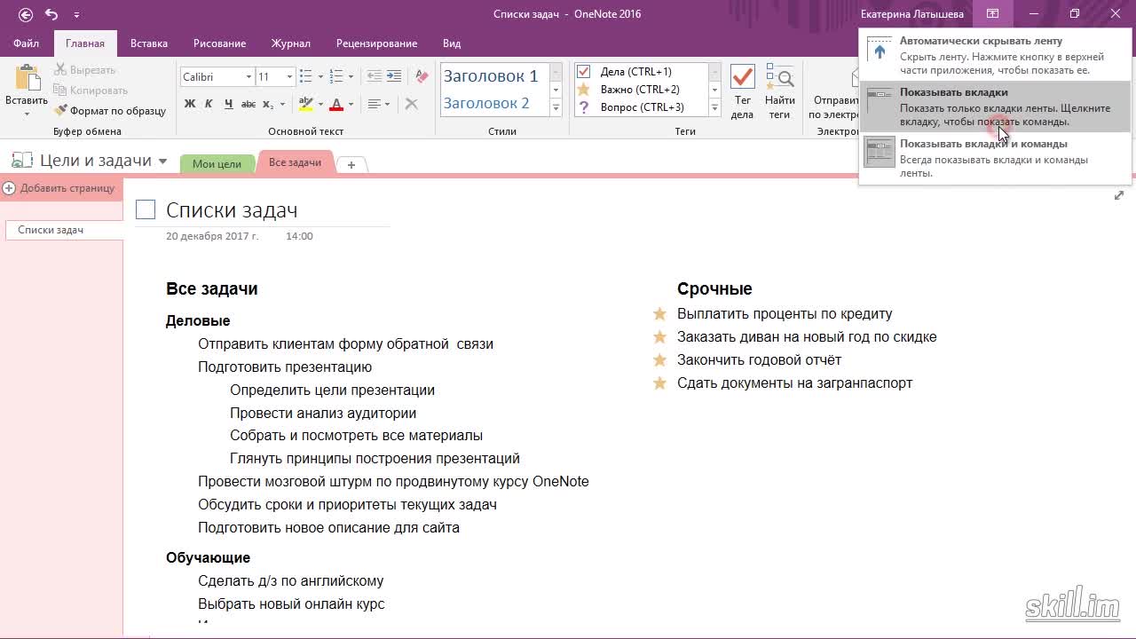Toggle bold (Ж) formatting

coord(190,104)
